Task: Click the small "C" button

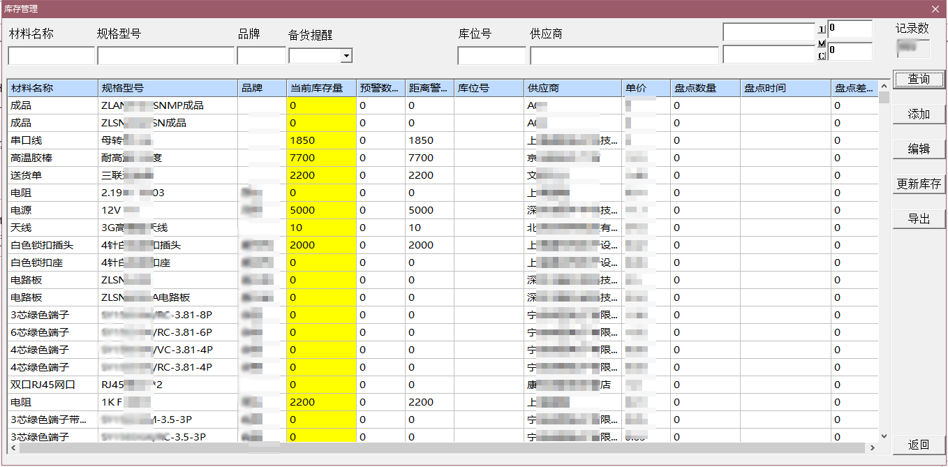Action: [x=822, y=56]
